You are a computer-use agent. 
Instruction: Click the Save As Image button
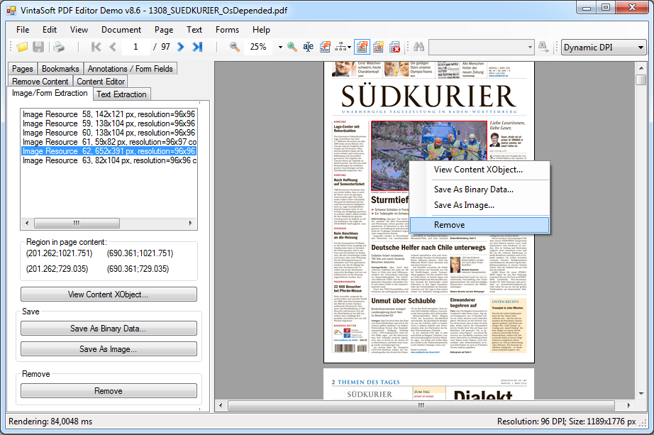(x=109, y=349)
